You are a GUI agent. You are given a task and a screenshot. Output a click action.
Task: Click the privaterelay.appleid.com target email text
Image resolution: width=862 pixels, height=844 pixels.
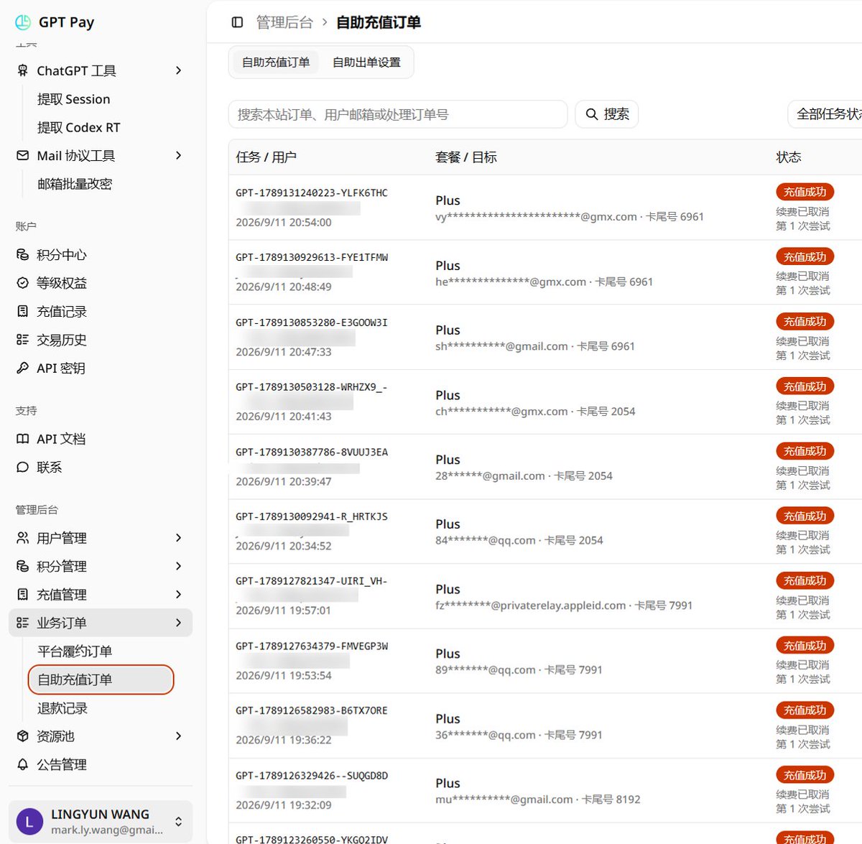(x=530, y=606)
